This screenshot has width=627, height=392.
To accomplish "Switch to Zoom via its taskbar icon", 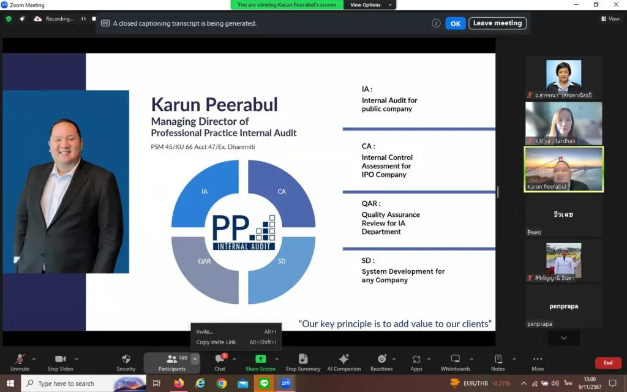I will coord(285,383).
